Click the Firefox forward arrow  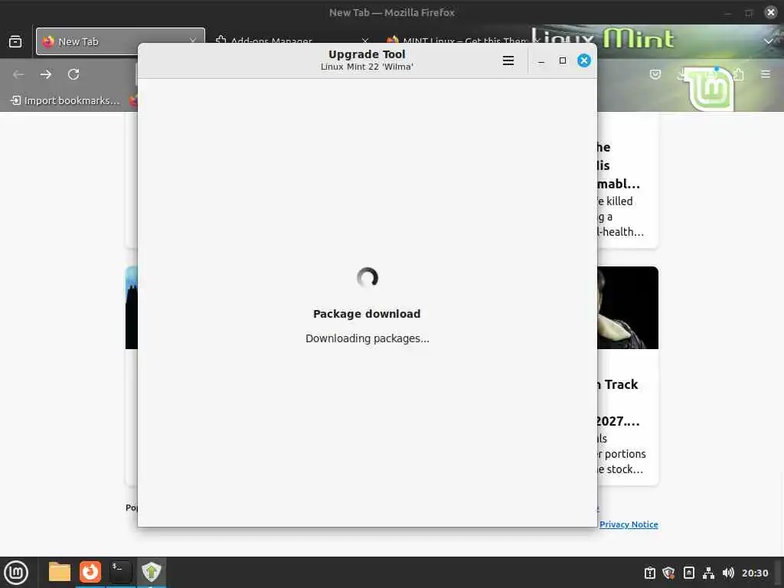(x=46, y=74)
